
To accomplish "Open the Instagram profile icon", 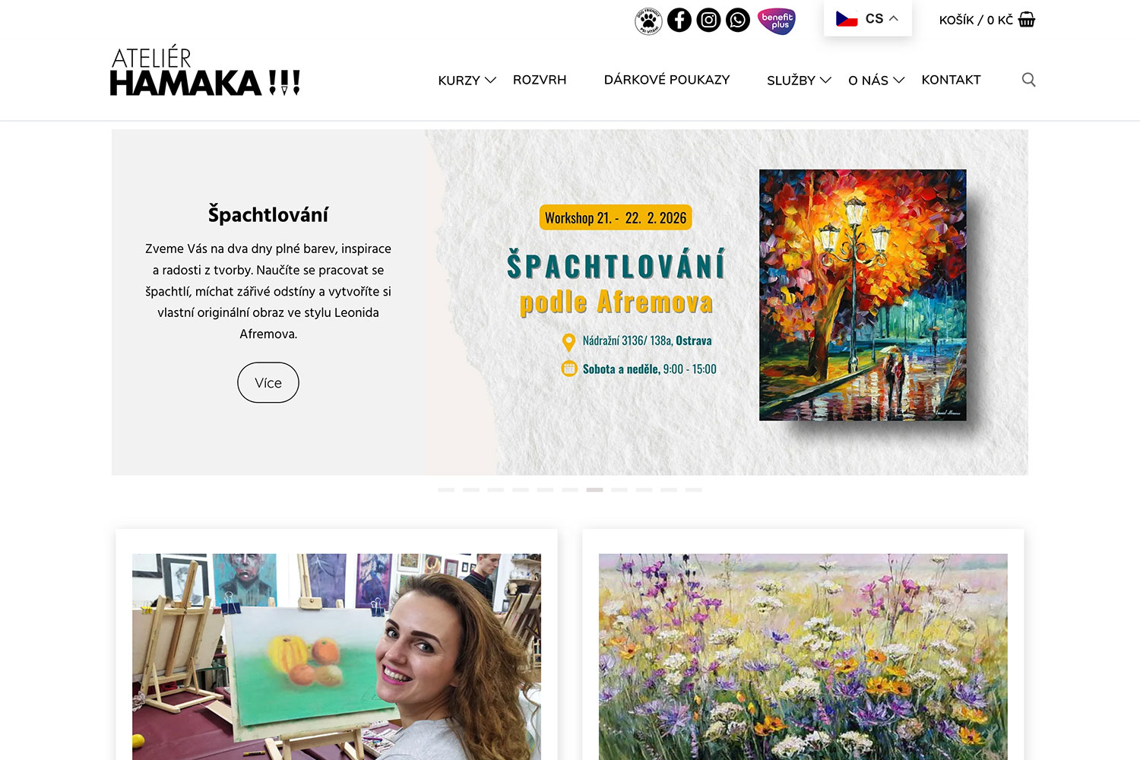I will coord(708,20).
